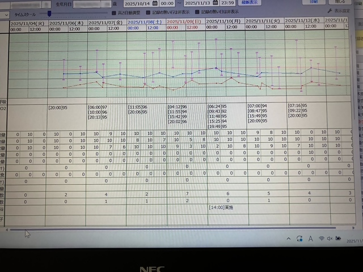The image size is (363, 272).
Task: Open the start date calendar picker icon
Action: 155,3
